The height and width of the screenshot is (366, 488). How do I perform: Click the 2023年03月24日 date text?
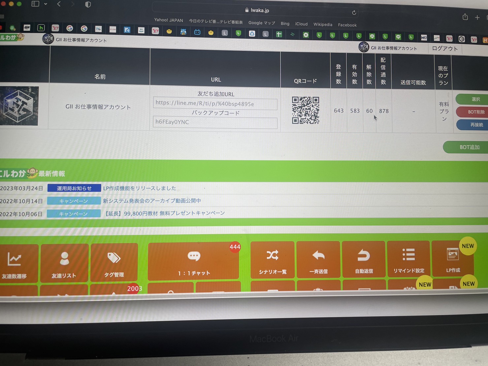point(22,188)
